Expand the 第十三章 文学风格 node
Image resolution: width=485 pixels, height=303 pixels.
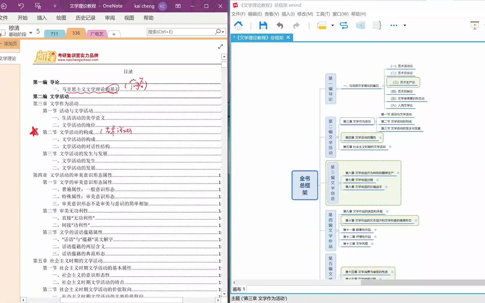pyautogui.click(x=372, y=244)
